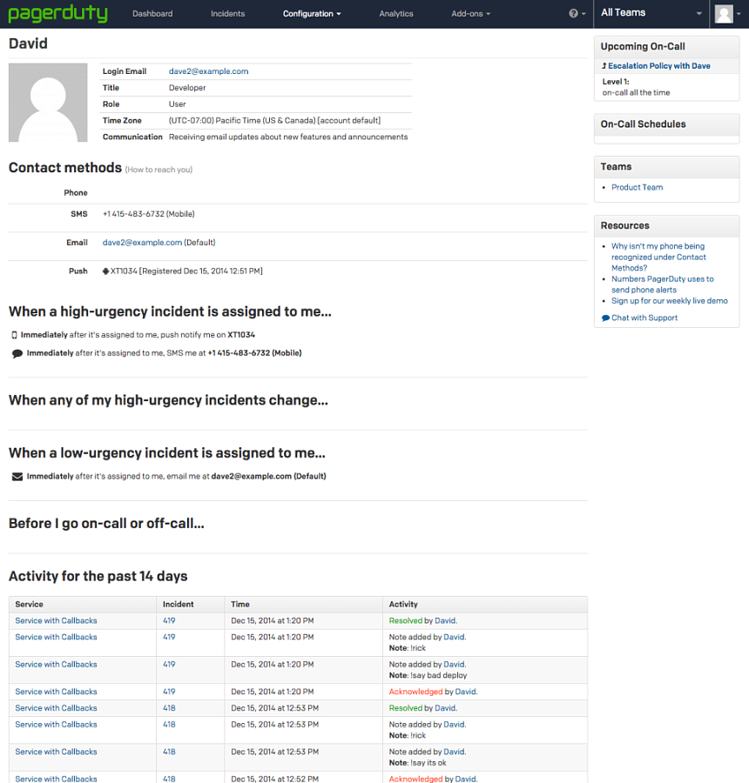Click David in 'Resolved by David' 1:20 PM row
The image size is (749, 783).
click(x=445, y=620)
